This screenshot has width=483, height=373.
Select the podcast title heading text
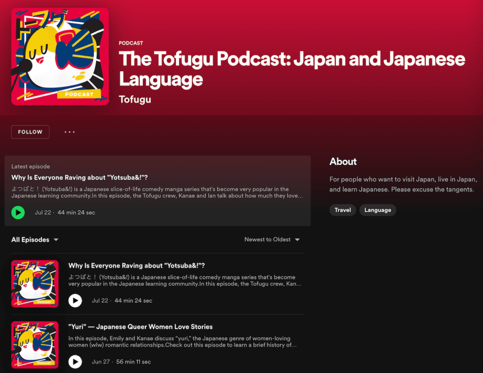291,69
